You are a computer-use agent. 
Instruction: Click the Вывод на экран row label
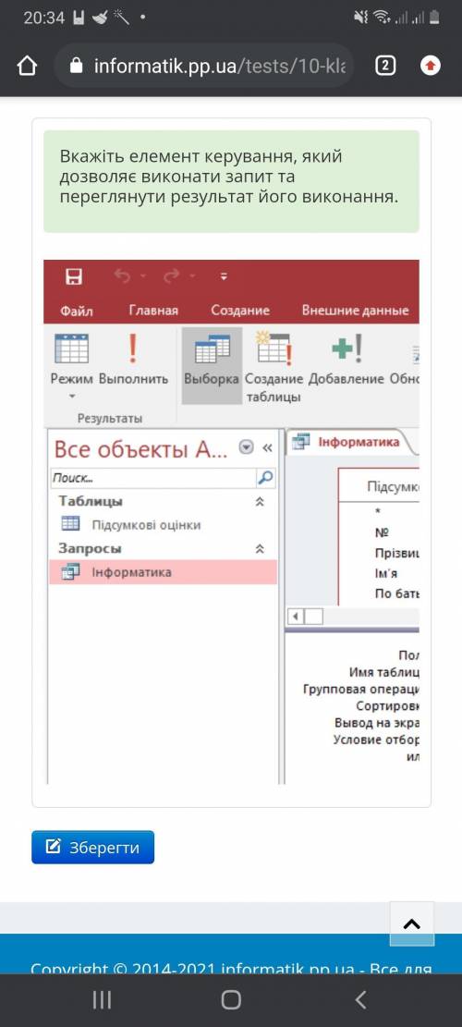pos(377,723)
